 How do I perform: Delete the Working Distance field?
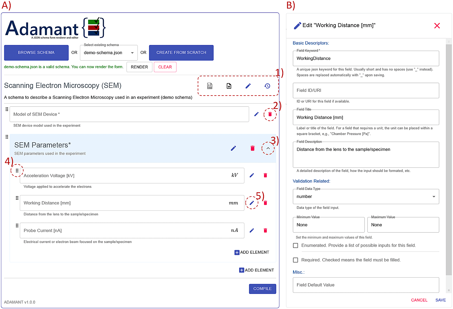[265, 203]
